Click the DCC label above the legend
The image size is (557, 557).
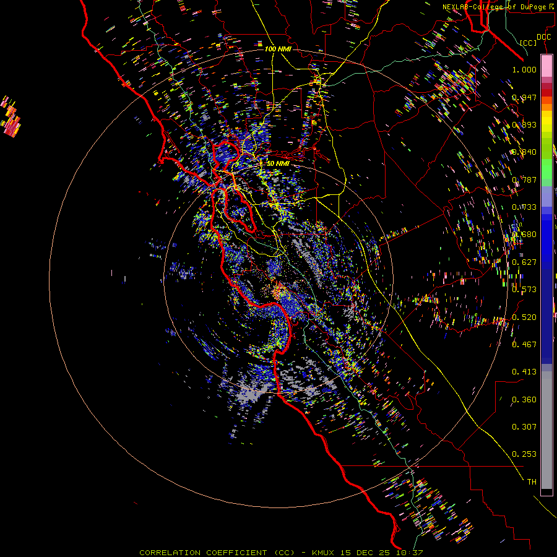[x=543, y=37]
